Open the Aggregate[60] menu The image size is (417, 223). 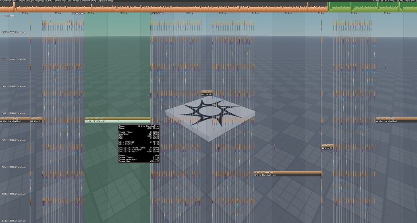coord(44,1)
